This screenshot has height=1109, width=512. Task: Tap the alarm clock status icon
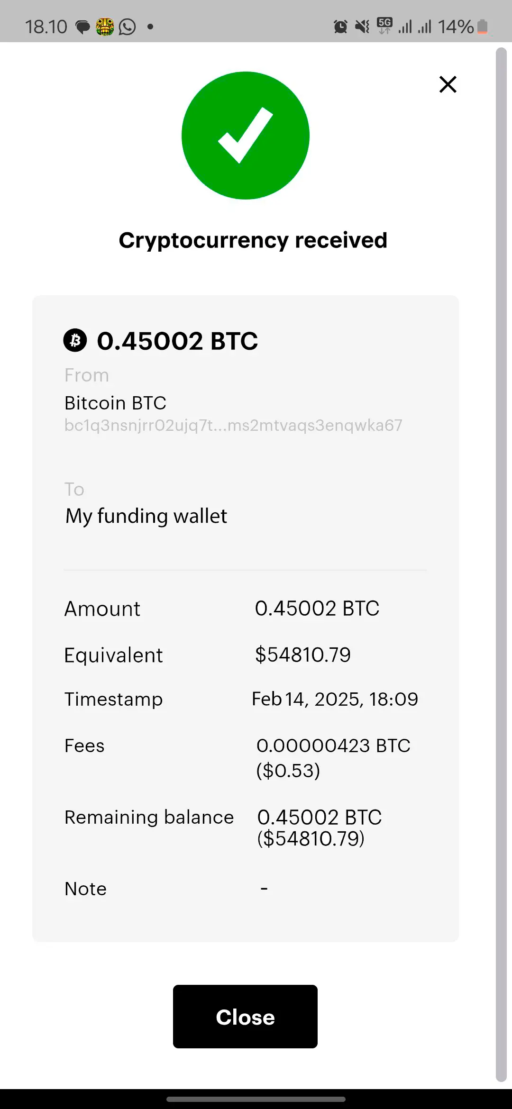tap(340, 27)
